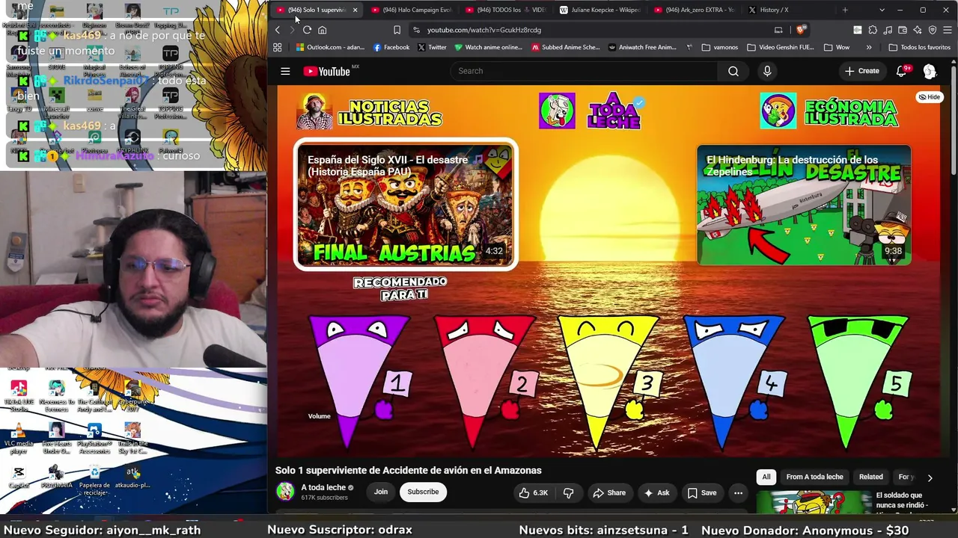The image size is (958, 538).
Task: Click the Ask button under video
Action: [656, 492]
